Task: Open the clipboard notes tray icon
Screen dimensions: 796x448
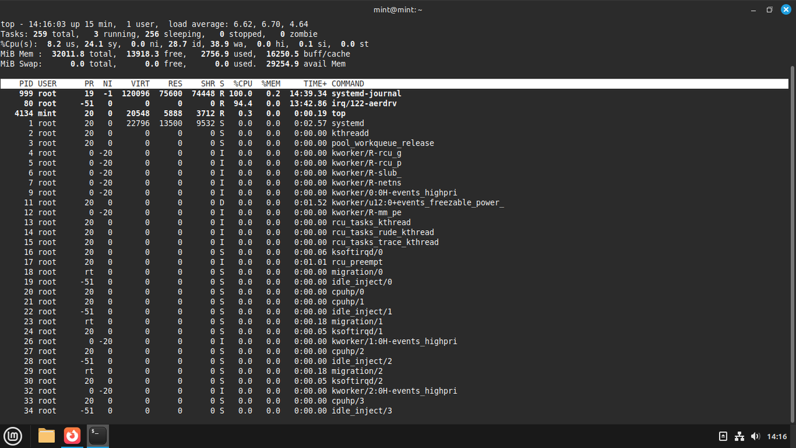Action: coord(723,436)
